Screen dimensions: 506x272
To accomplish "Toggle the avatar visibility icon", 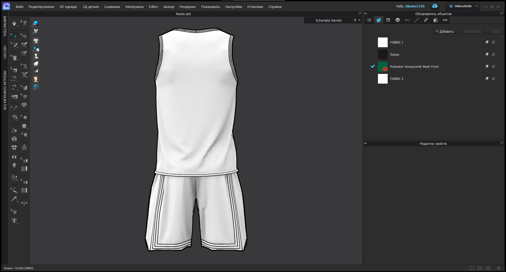I will (36, 56).
